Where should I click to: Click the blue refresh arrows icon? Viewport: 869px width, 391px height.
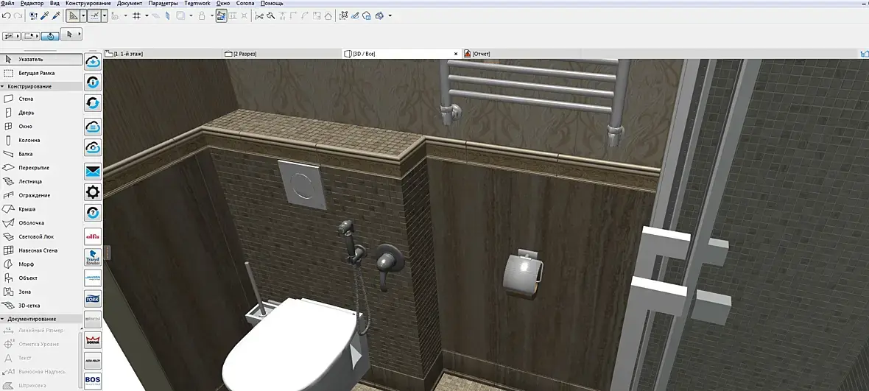(x=93, y=103)
